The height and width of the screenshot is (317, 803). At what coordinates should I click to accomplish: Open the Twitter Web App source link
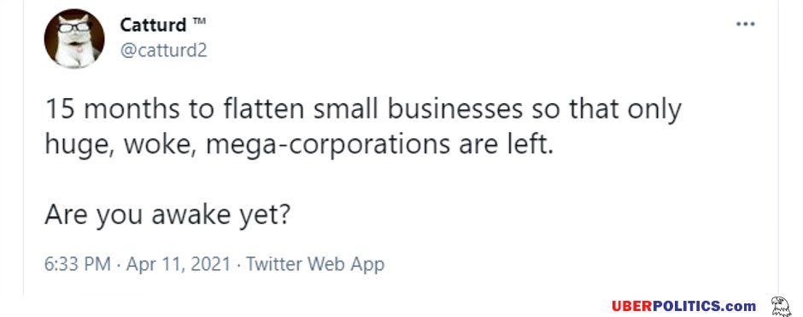coord(315,264)
